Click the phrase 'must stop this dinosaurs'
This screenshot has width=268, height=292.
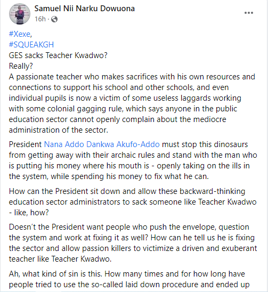[205, 144]
